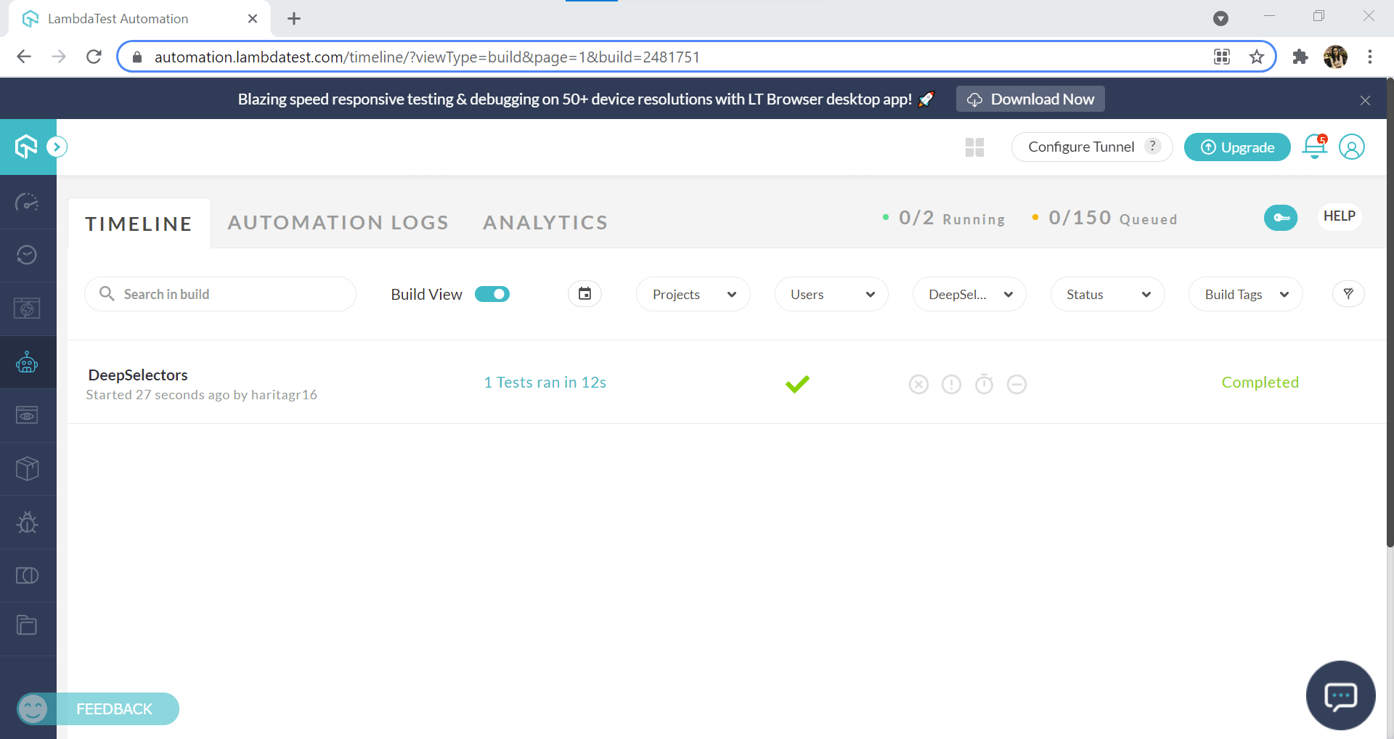Open the Visual UI testing sidebar icon
Viewport: 1394px width, 739px height.
27,309
